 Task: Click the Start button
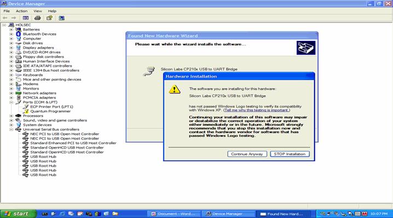click(x=18, y=214)
